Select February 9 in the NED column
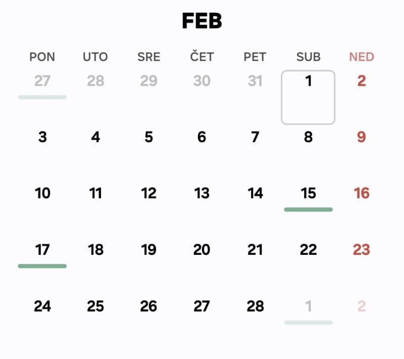 [x=361, y=137]
